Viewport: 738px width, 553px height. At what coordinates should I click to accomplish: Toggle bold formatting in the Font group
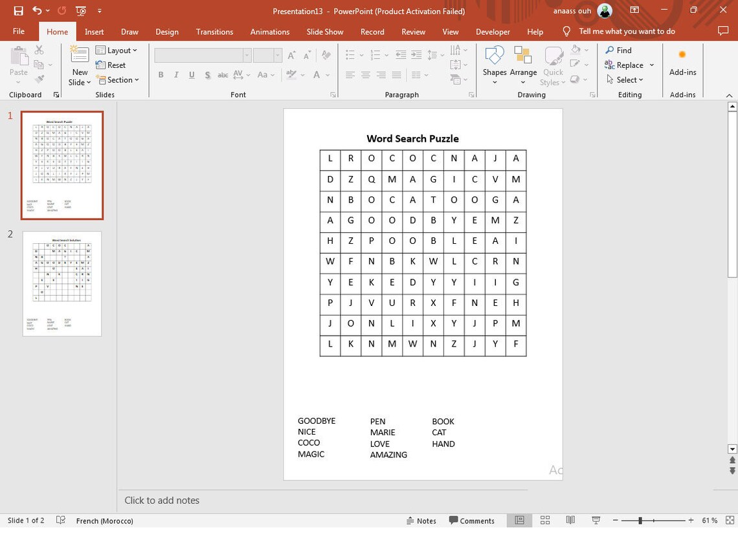[x=160, y=74]
